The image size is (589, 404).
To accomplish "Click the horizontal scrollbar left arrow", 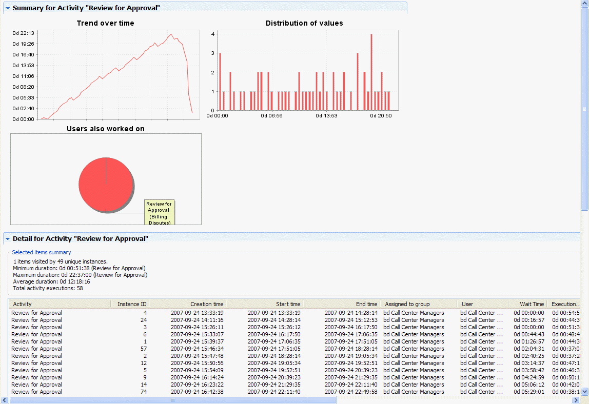I will [x=5, y=400].
